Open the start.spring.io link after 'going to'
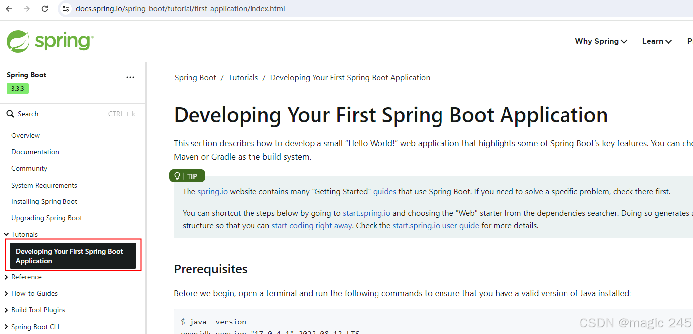The image size is (693, 334). [367, 213]
